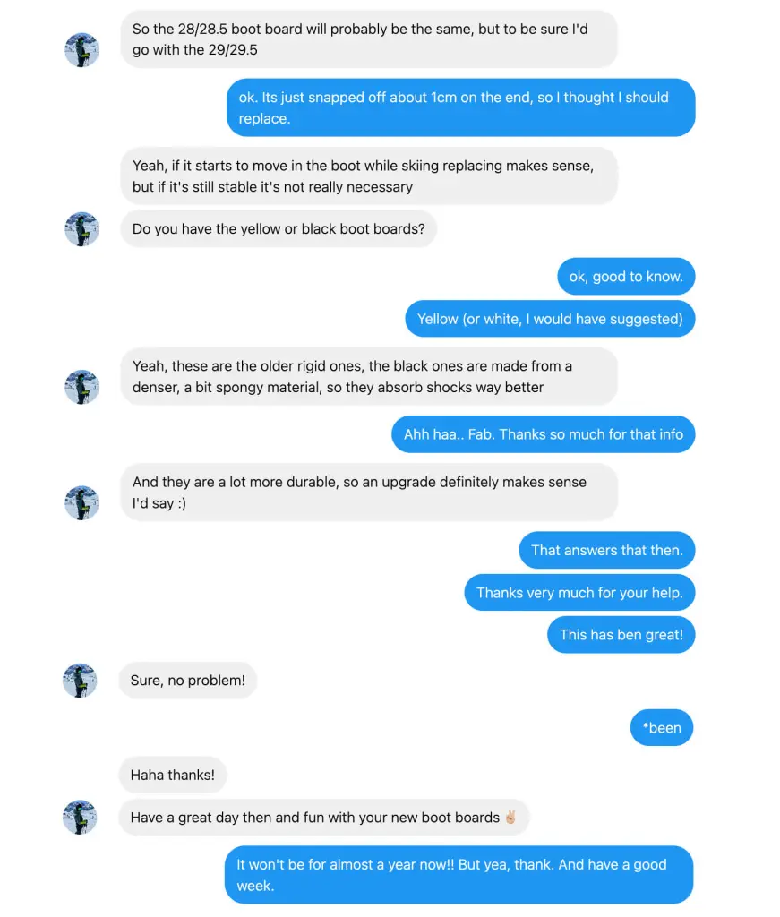
Task: Click the 'Haha thanks!' message bubble
Action: coord(173,775)
